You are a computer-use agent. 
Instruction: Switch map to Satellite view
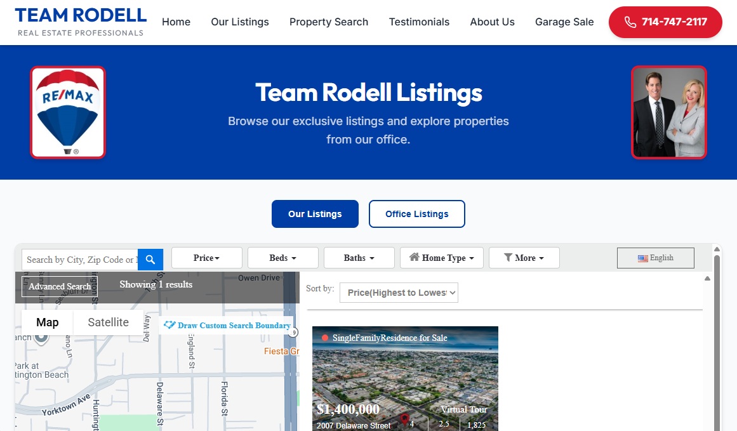108,322
